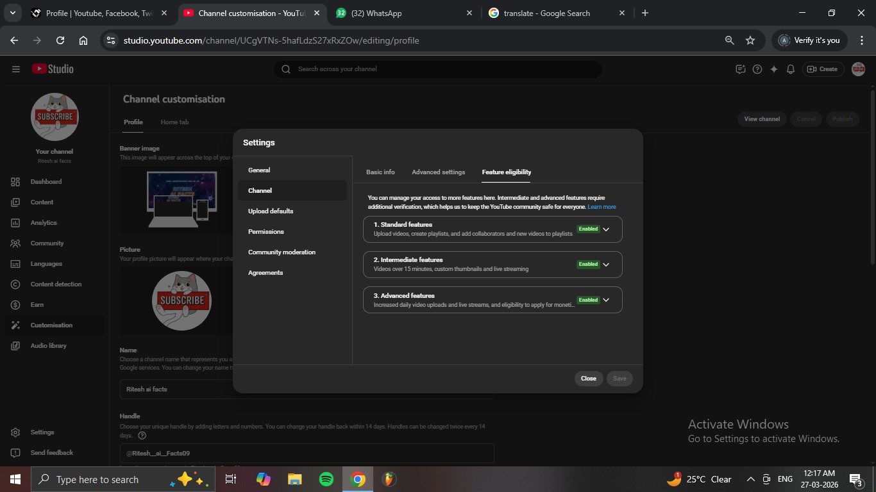The height and width of the screenshot is (492, 876).
Task: Open Audio library in the sidebar
Action: pyautogui.click(x=48, y=346)
